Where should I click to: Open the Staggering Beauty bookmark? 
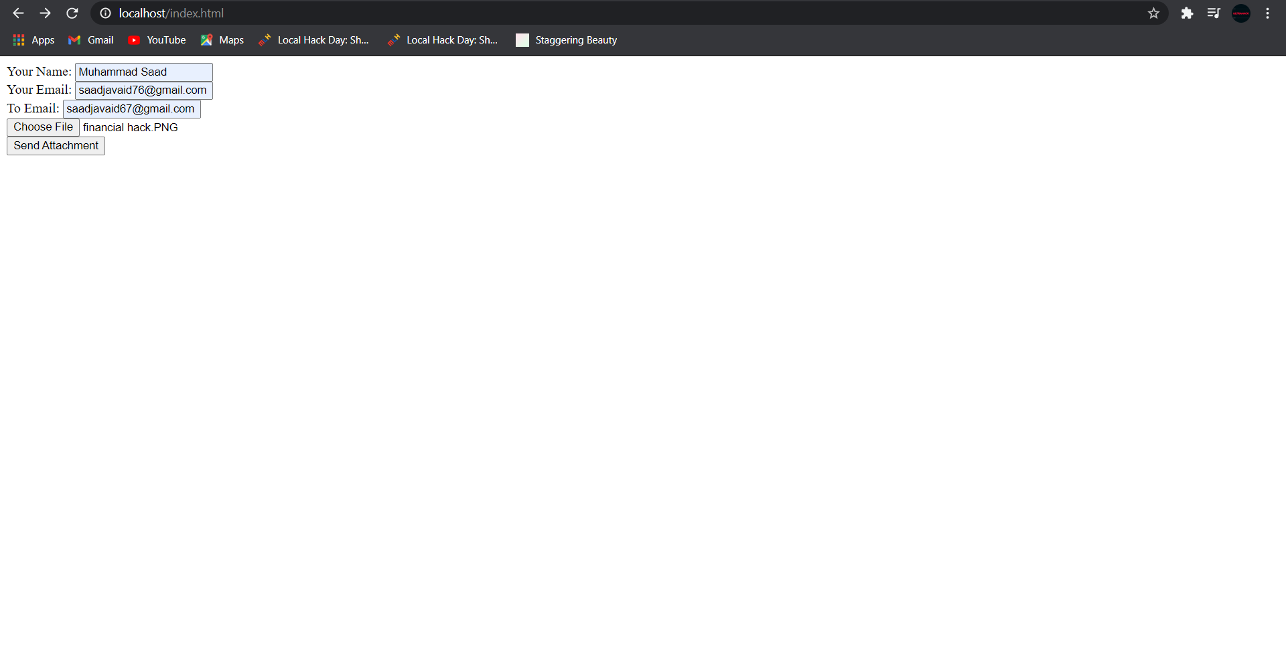pos(565,40)
